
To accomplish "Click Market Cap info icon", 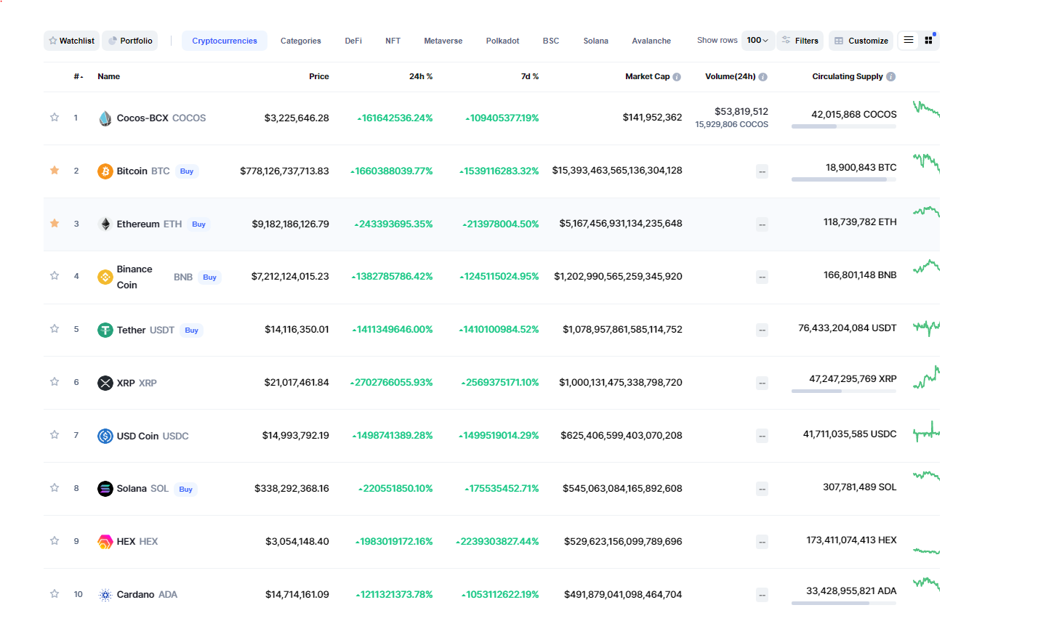I will 677,77.
